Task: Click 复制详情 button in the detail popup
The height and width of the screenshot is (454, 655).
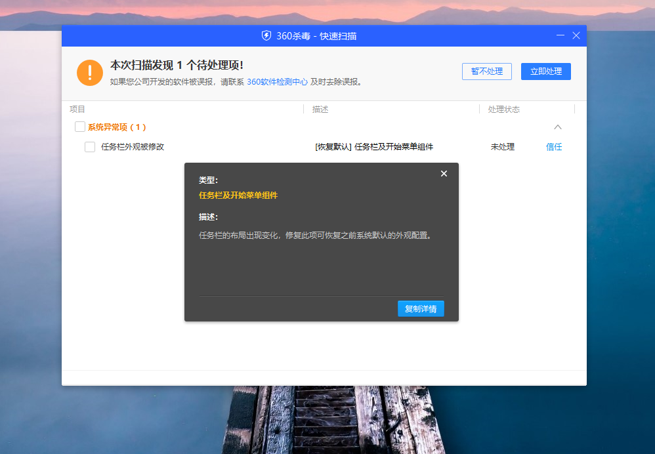Action: [421, 308]
